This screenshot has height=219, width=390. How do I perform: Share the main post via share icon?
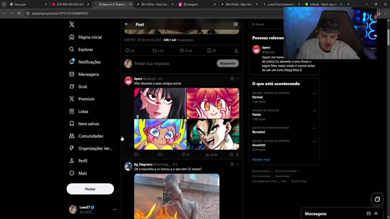click(x=236, y=51)
